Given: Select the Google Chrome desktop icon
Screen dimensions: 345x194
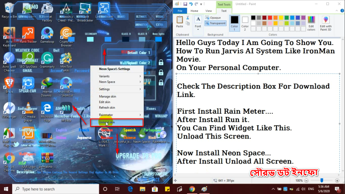Looking at the screenshot, I should point(9,162).
